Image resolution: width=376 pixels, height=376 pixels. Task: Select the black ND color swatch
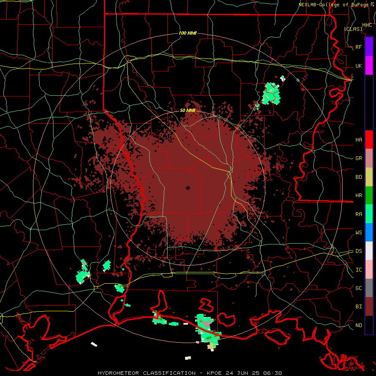(369, 325)
